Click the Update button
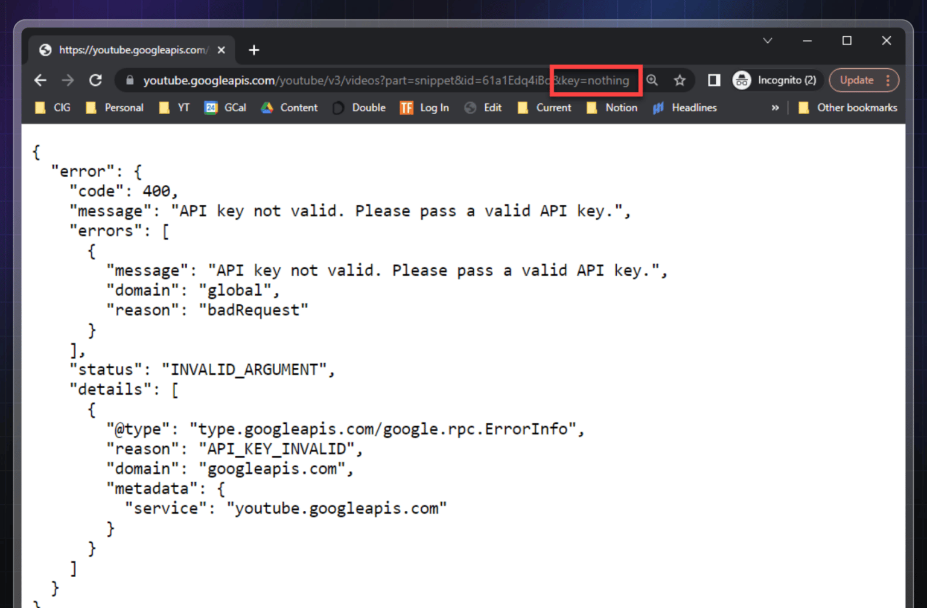 (x=856, y=80)
